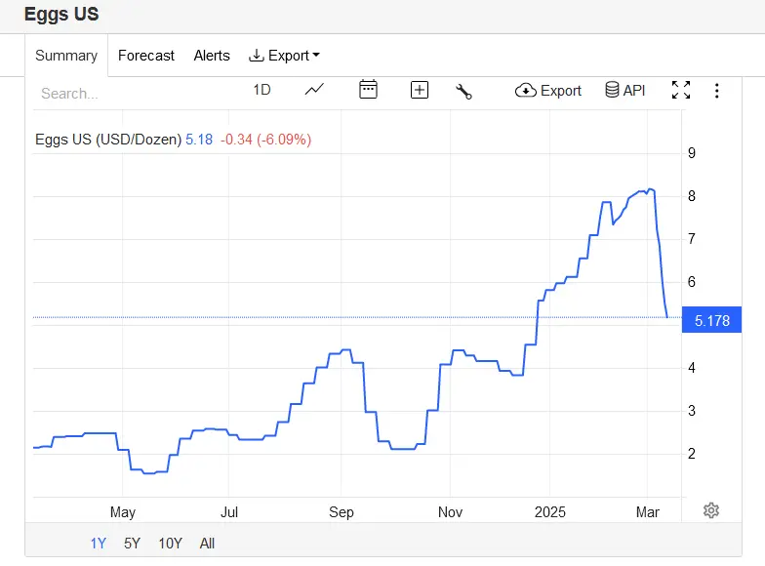Open the three-dot more options menu
Screen dimensions: 765x566
pos(717,91)
